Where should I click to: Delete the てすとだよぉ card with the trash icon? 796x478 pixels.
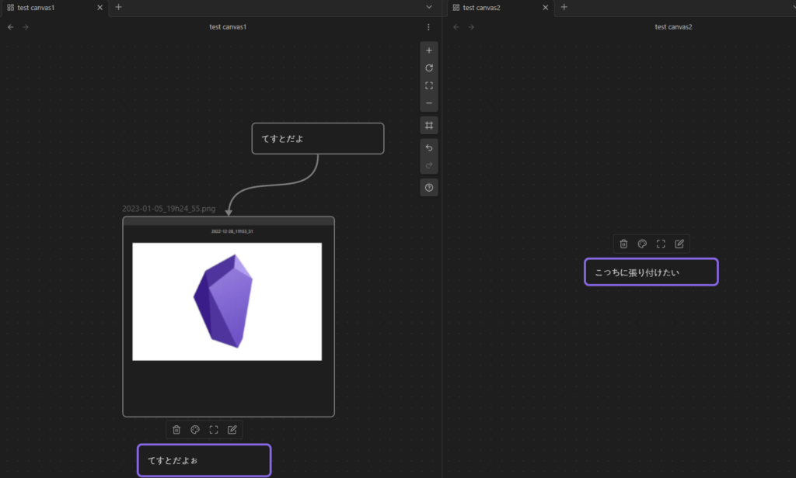176,430
